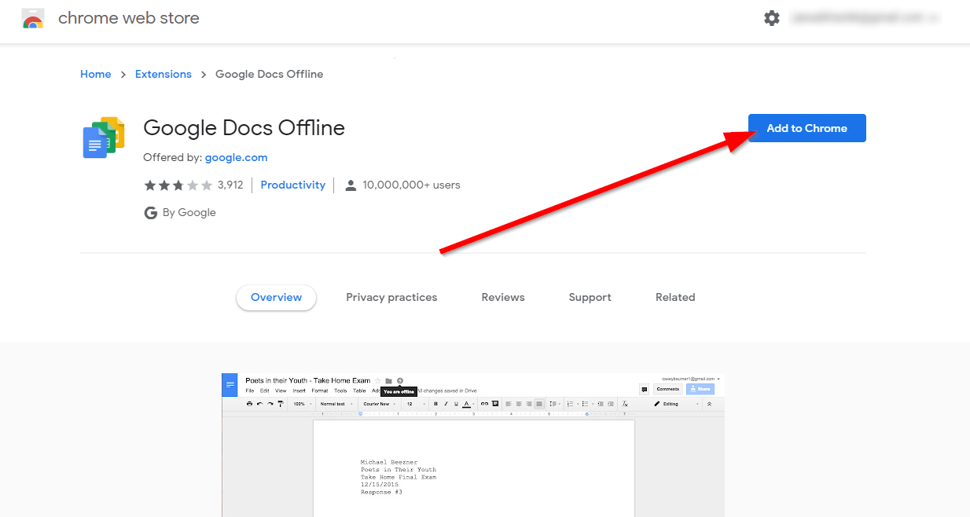Switch to the Privacy practices tab

coord(391,297)
